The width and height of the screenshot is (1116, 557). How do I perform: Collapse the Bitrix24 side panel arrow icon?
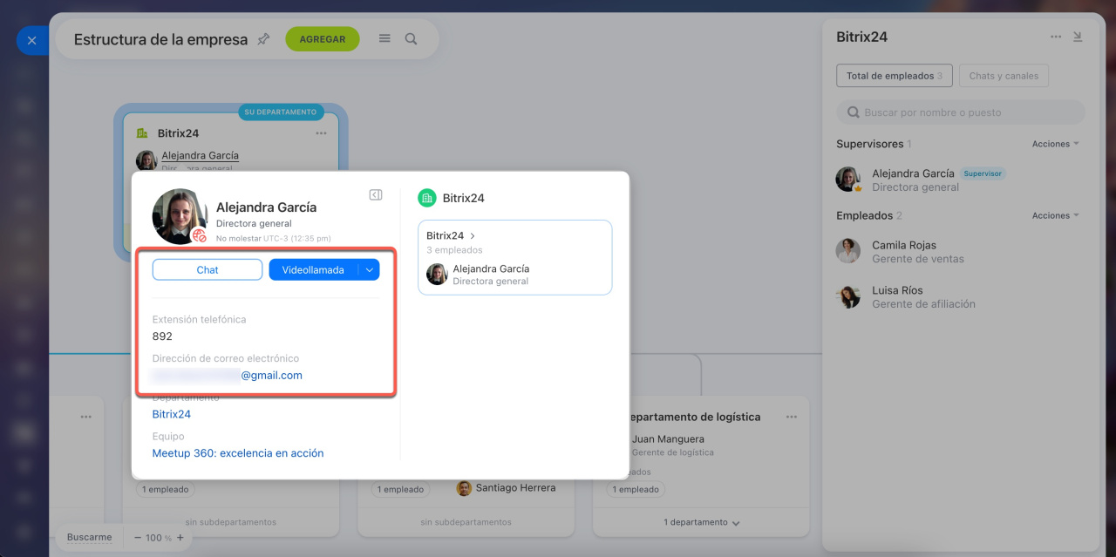tap(1078, 37)
